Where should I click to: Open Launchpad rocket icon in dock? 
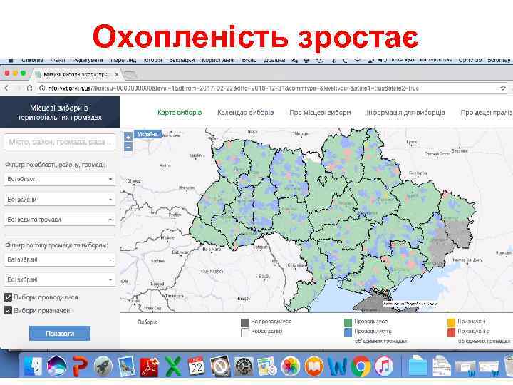(103, 366)
